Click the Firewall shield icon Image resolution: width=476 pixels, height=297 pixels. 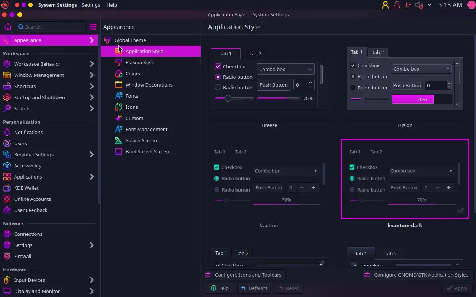pyautogui.click(x=7, y=256)
